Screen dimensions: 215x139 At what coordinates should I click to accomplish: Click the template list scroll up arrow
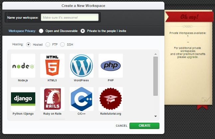(x=155, y=54)
